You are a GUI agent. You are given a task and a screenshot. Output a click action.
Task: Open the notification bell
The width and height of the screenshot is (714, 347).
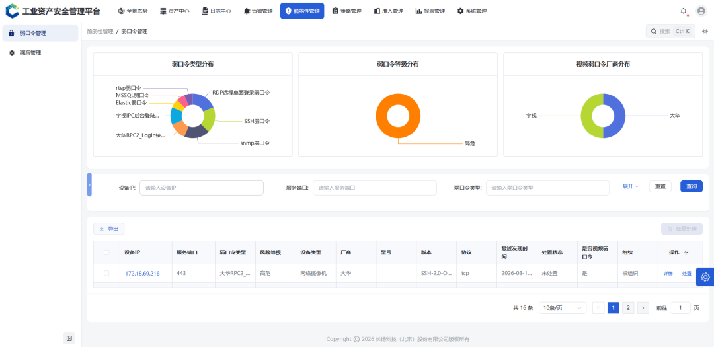(684, 11)
